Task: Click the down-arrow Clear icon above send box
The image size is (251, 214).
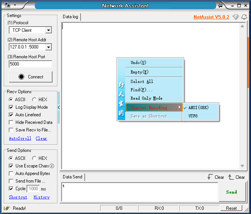Action: click(x=210, y=177)
